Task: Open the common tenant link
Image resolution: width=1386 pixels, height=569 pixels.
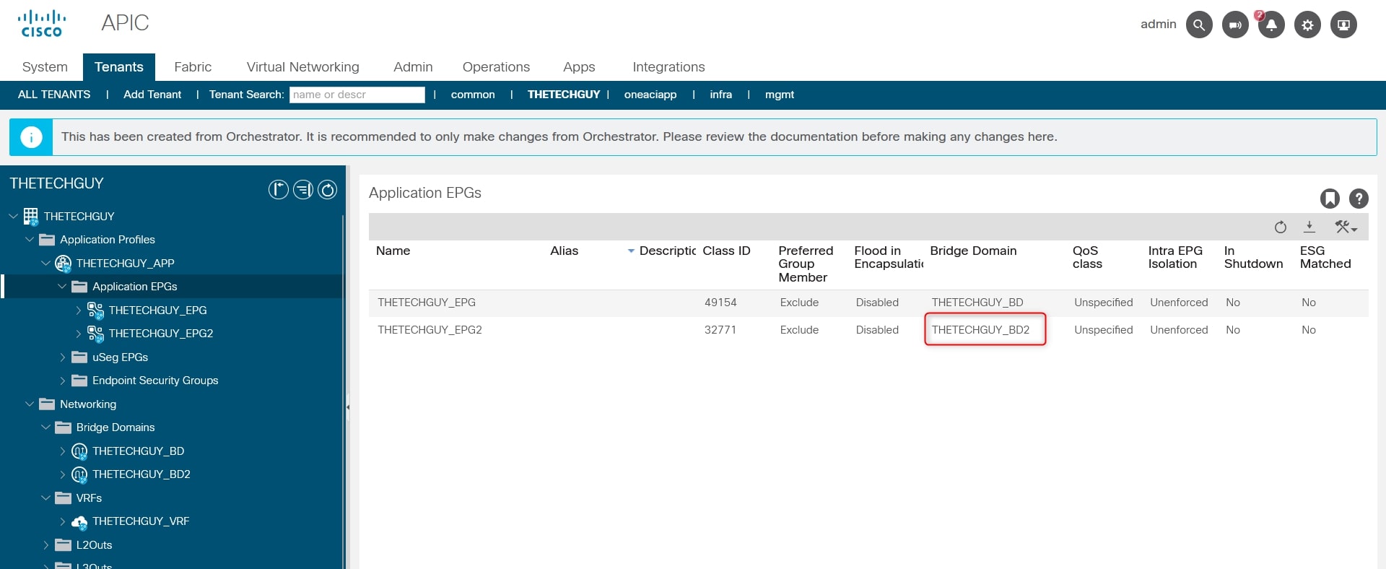Action: tap(472, 95)
